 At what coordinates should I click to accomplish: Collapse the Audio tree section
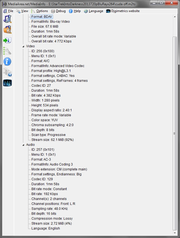pyautogui.click(x=23, y=145)
